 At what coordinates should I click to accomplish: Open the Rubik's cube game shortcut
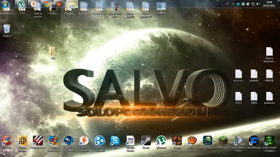coord(53,143)
